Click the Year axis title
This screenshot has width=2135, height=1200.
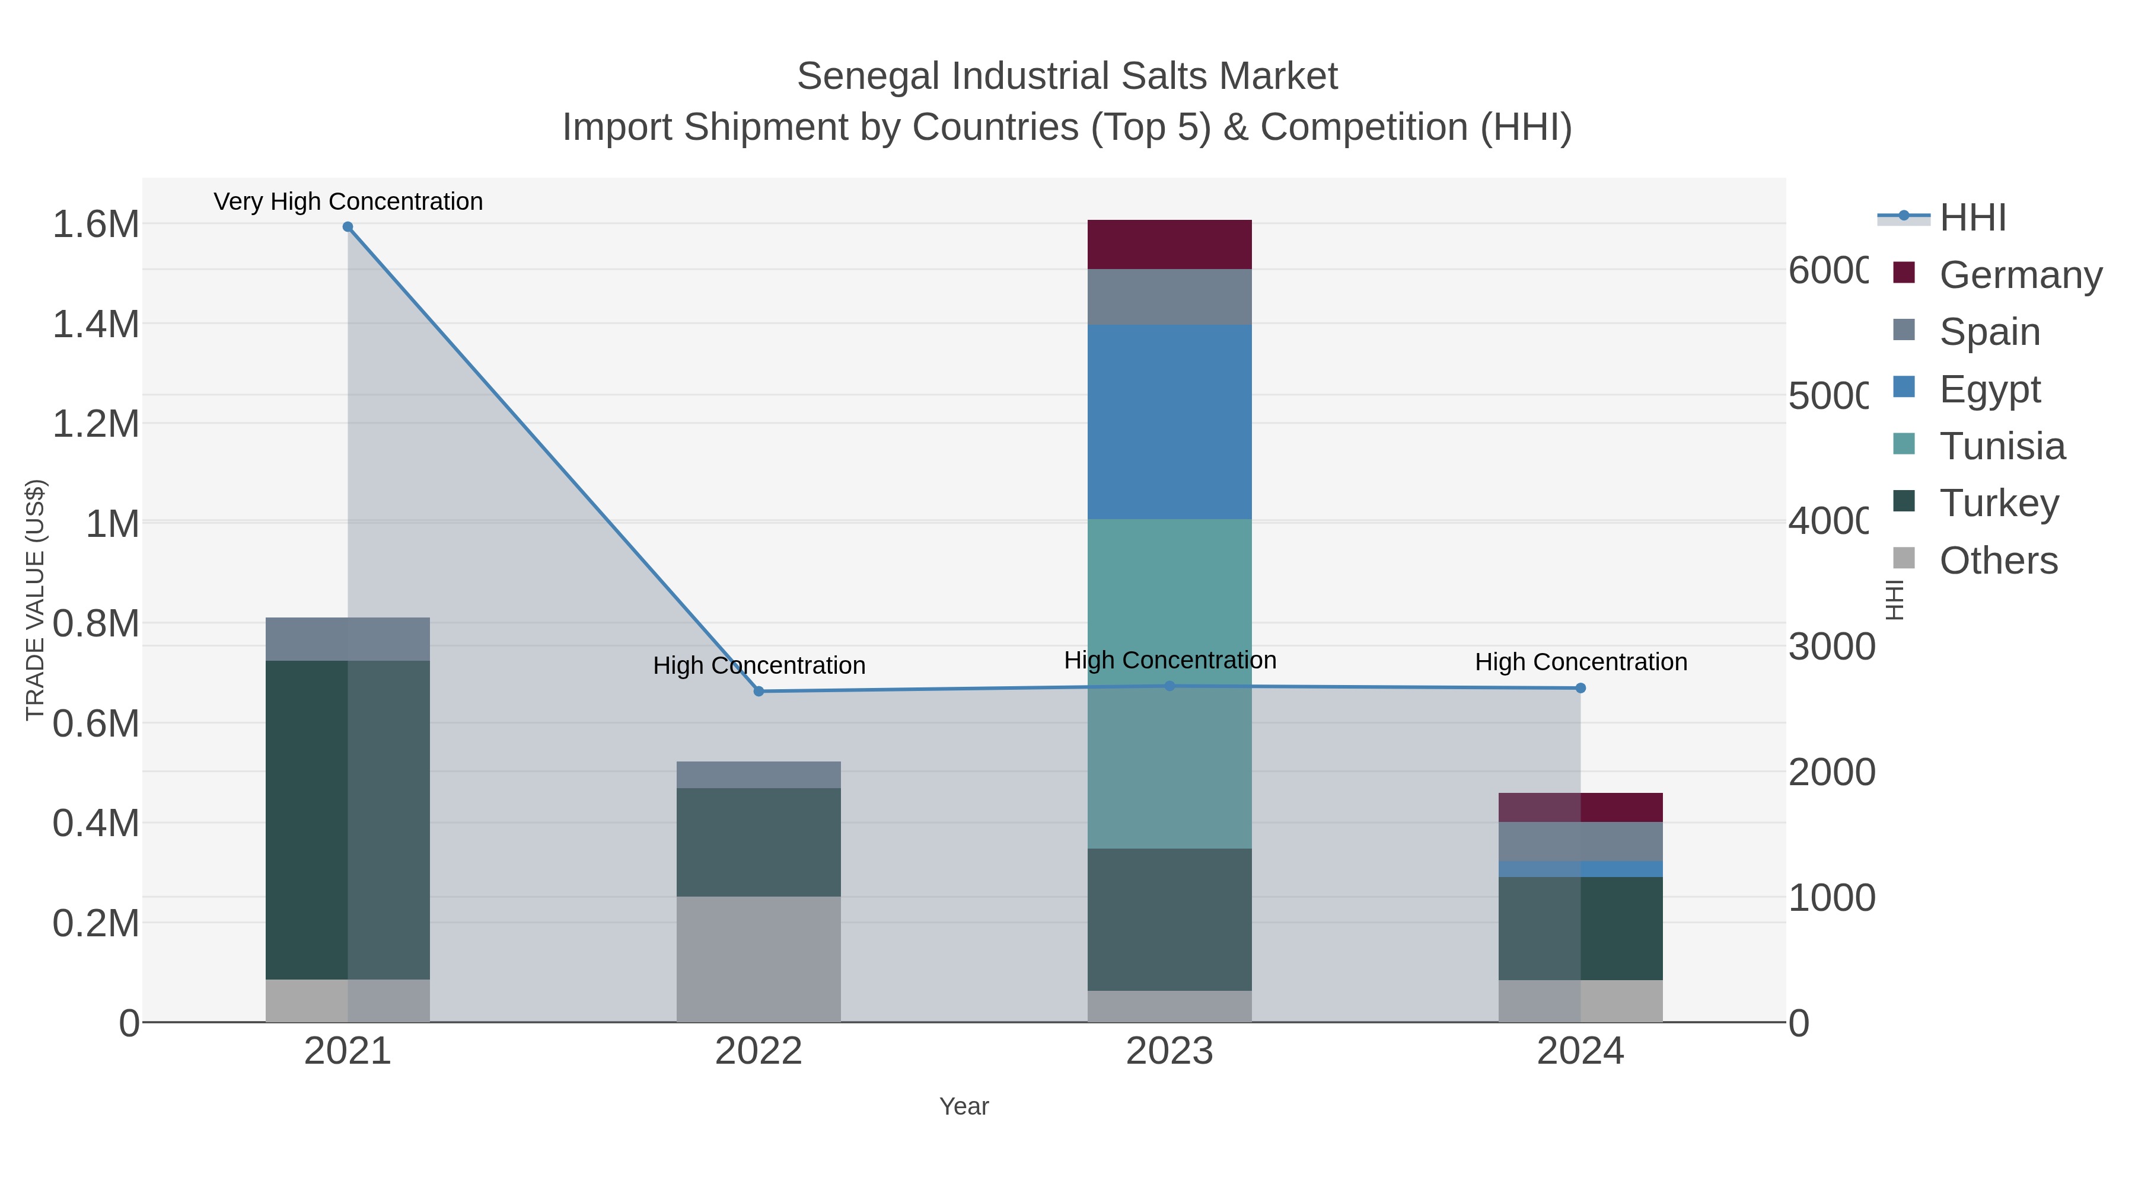coord(964,1106)
